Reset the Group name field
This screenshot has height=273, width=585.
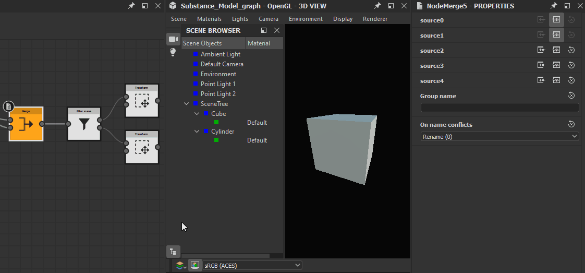pyautogui.click(x=571, y=96)
